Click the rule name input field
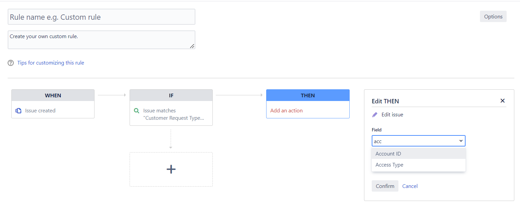This screenshot has width=520, height=205. pos(102,16)
